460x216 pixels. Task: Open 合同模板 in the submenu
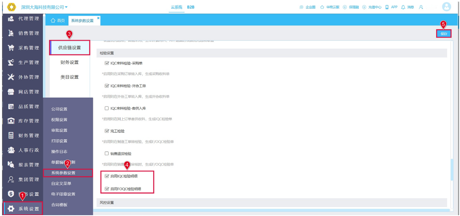pos(59,205)
